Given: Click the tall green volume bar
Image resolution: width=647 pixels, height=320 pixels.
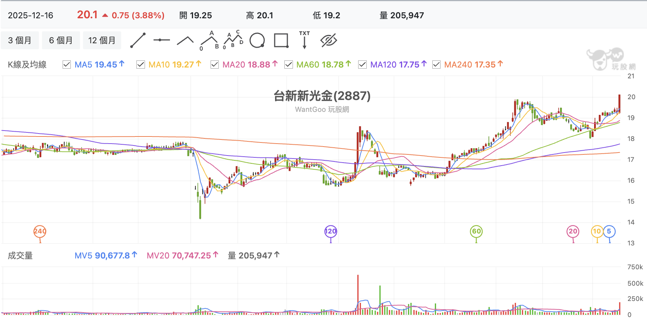Looking at the screenshot, I should 380,300.
